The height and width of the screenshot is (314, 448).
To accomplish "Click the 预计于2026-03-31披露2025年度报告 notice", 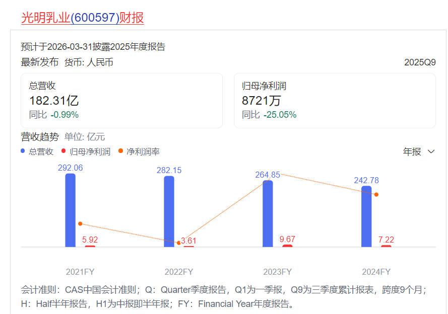I will pos(93,46).
